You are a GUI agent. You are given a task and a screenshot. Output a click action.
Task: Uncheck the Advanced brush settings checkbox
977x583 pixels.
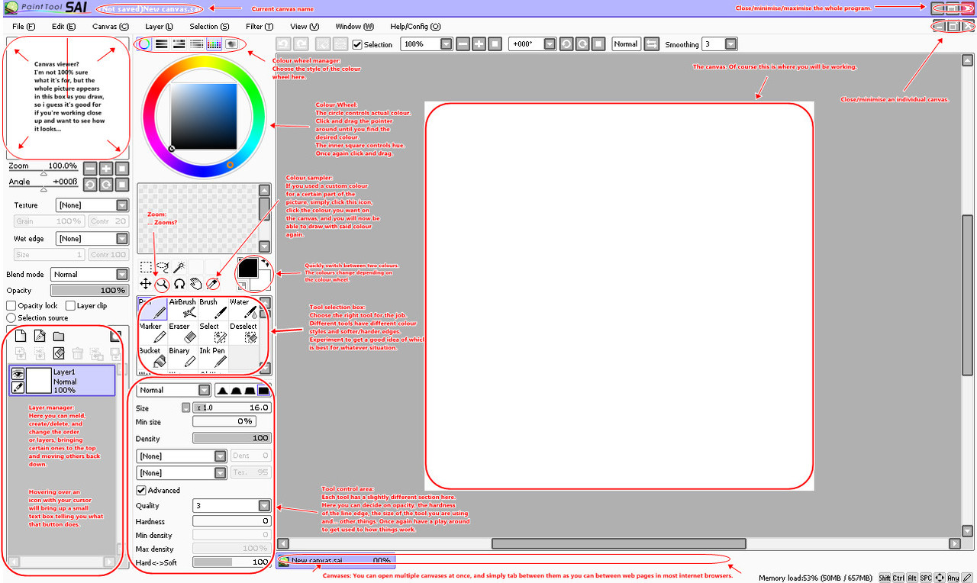[x=141, y=490]
